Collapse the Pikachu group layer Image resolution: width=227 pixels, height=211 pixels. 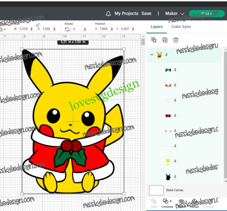click(152, 55)
